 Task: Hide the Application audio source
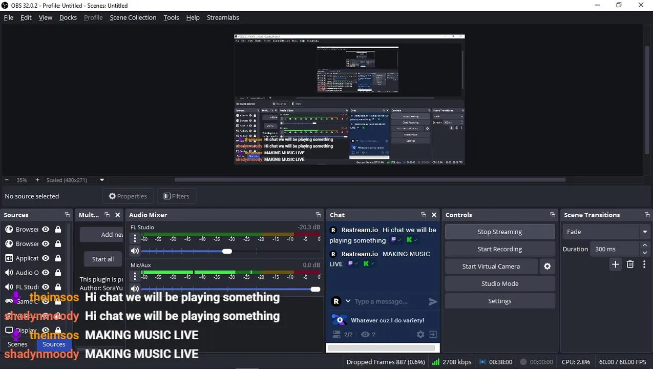click(x=46, y=258)
